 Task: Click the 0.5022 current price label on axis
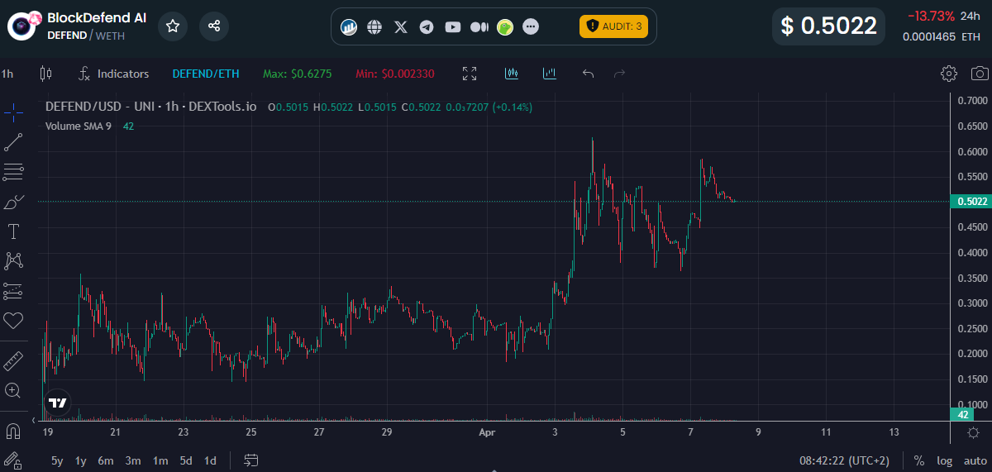click(971, 201)
